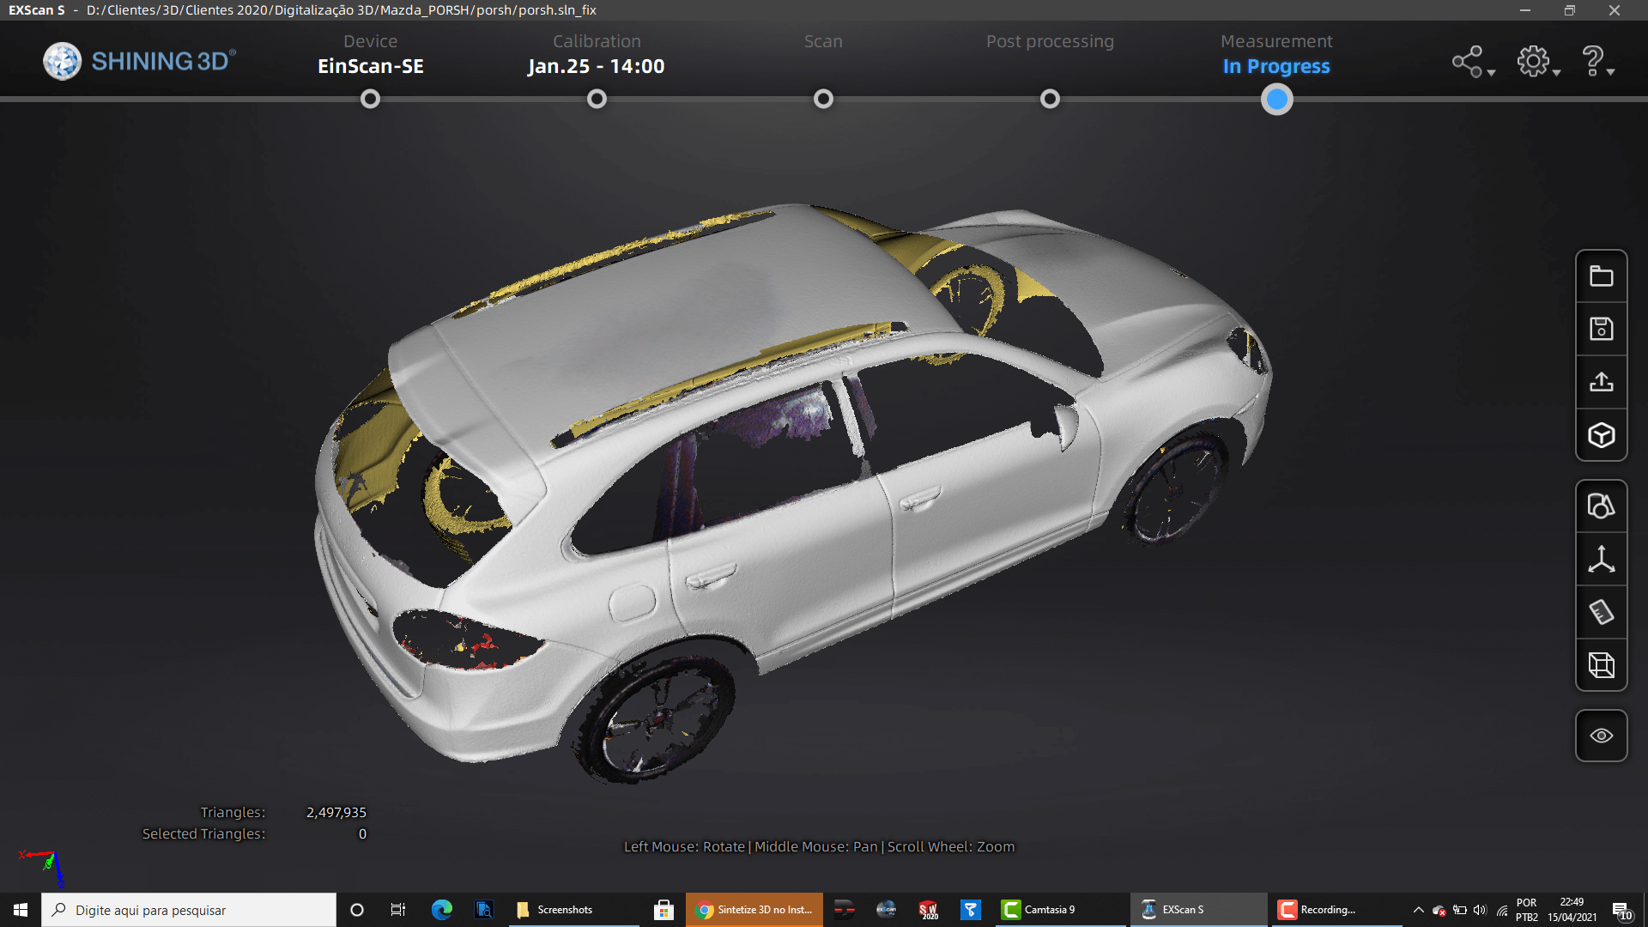Open the Windows Start menu
Viewport: 1648px width, 927px height.
pyautogui.click(x=21, y=910)
